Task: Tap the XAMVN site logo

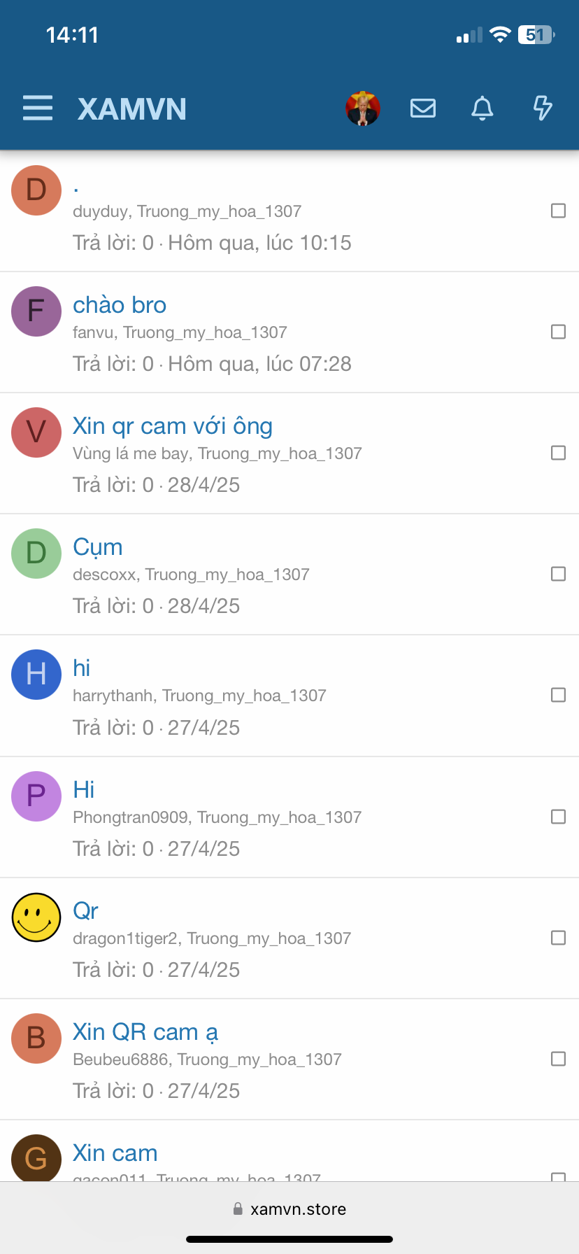Action: 132,109
